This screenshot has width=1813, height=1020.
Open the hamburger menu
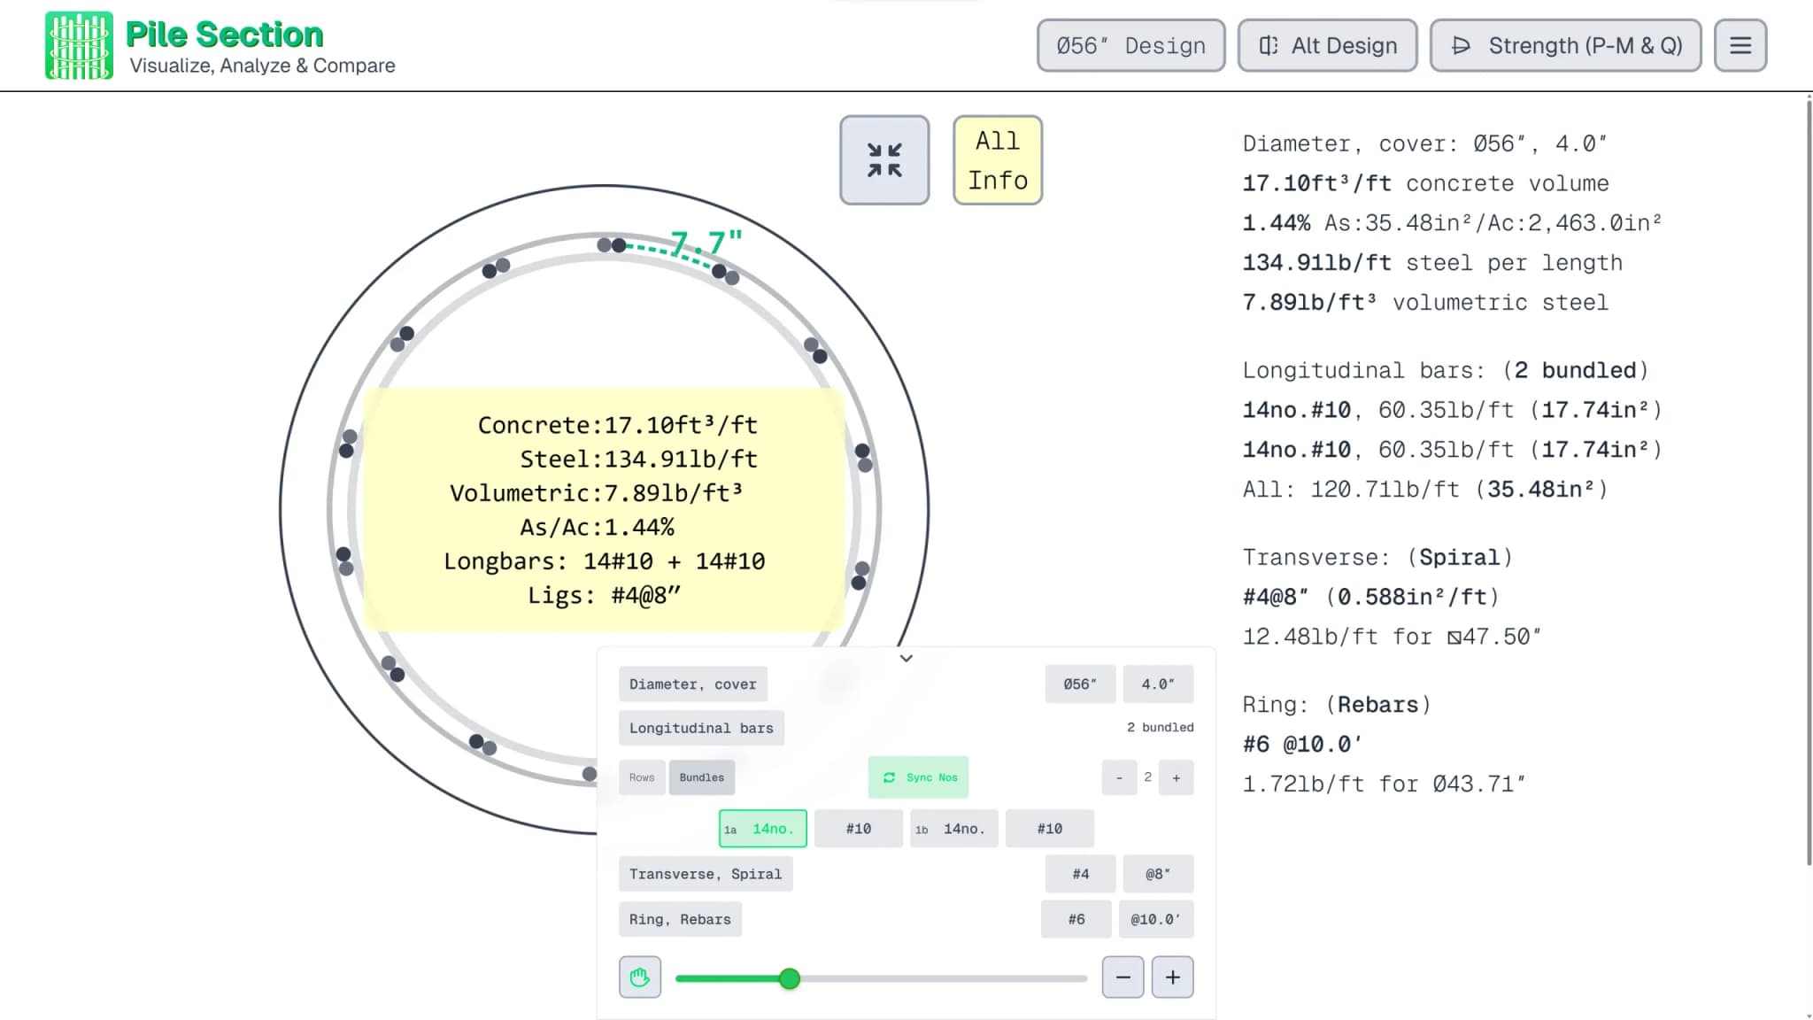[x=1740, y=45]
